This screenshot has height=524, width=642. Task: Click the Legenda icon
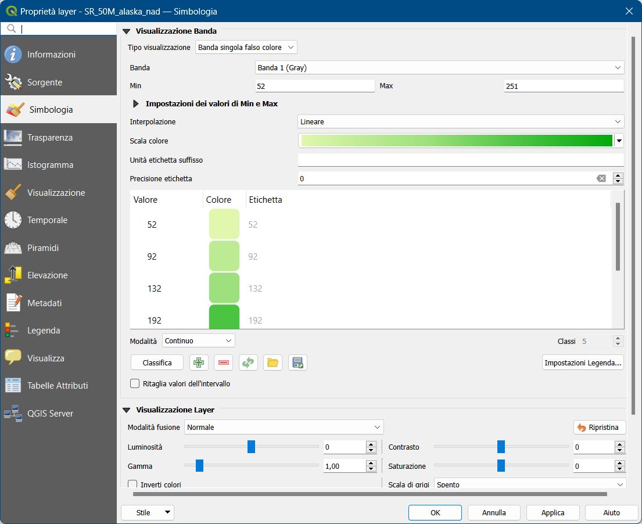[x=12, y=331]
